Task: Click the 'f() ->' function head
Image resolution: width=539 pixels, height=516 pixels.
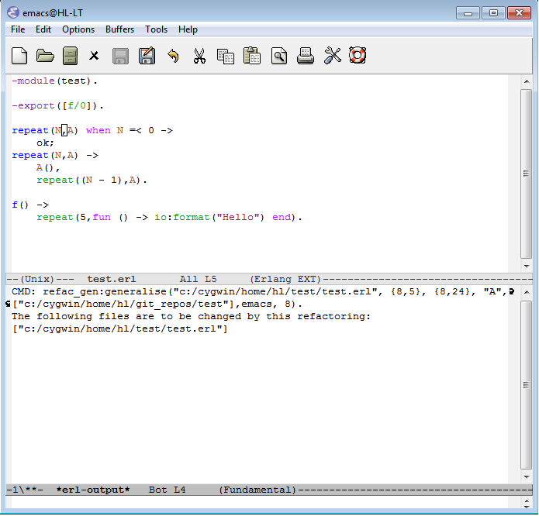Action: pos(30,205)
